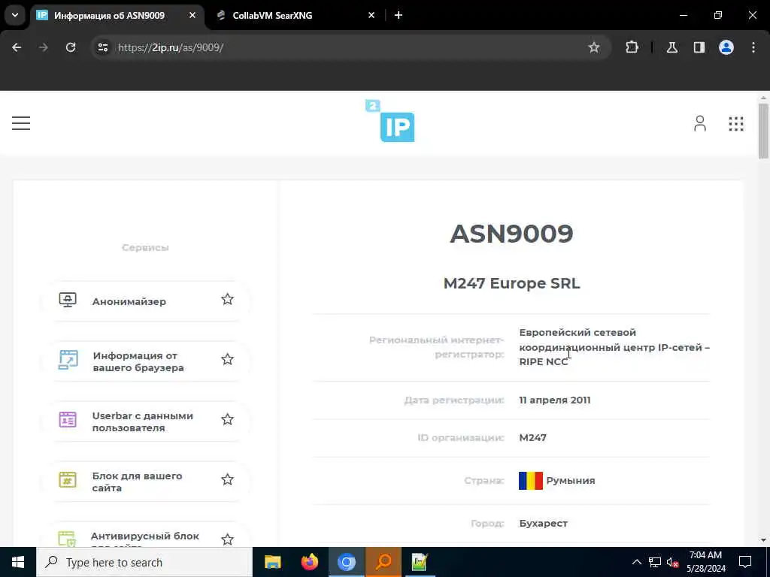This screenshot has height=577, width=770.
Task: Click the Romania flag icon
Action: click(x=530, y=481)
